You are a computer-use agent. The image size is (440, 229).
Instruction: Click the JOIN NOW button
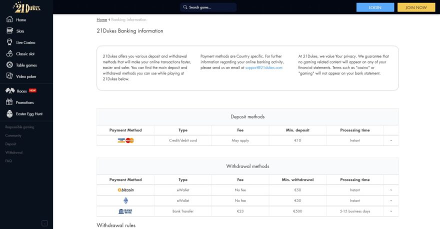click(416, 7)
